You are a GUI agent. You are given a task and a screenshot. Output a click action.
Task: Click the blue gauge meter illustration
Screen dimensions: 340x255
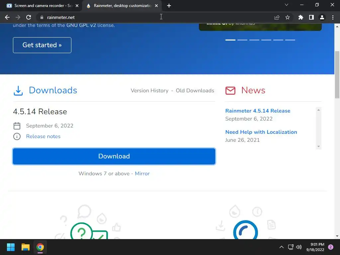click(245, 230)
